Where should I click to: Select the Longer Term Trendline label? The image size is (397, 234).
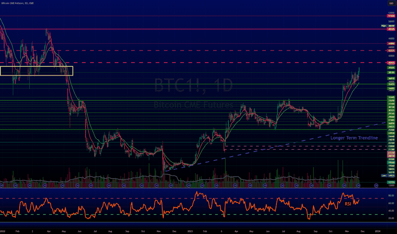(354, 138)
